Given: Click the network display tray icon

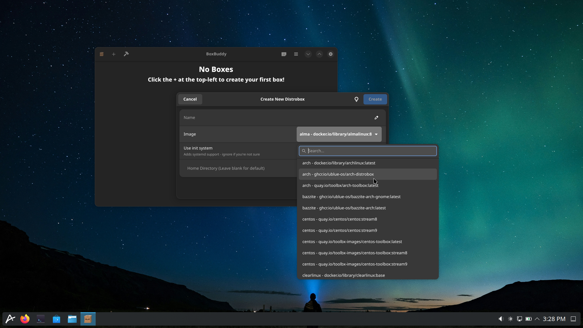Looking at the screenshot, I should tap(520, 319).
